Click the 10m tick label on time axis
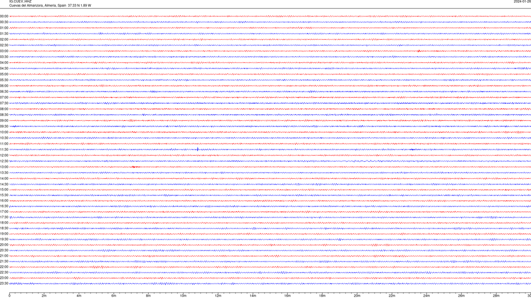Screen dimensions: 531x298 pyautogui.click(x=183, y=296)
